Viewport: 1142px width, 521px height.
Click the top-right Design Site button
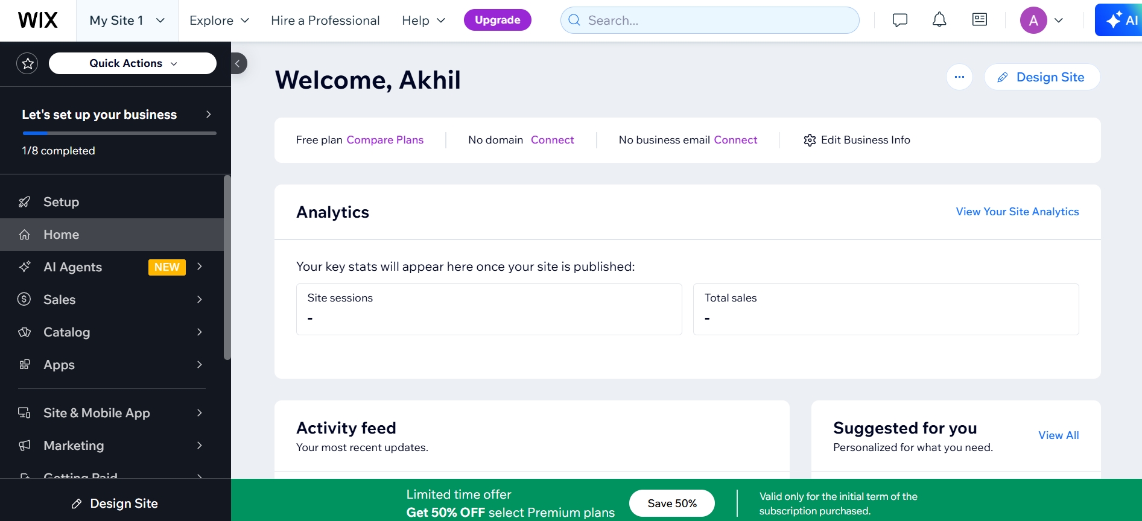coord(1042,77)
